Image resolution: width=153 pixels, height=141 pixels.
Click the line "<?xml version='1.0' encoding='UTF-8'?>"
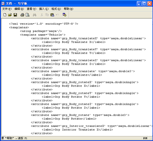click(43, 24)
